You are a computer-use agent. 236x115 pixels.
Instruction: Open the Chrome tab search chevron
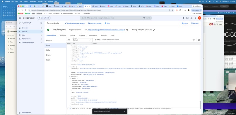click(27, 6)
